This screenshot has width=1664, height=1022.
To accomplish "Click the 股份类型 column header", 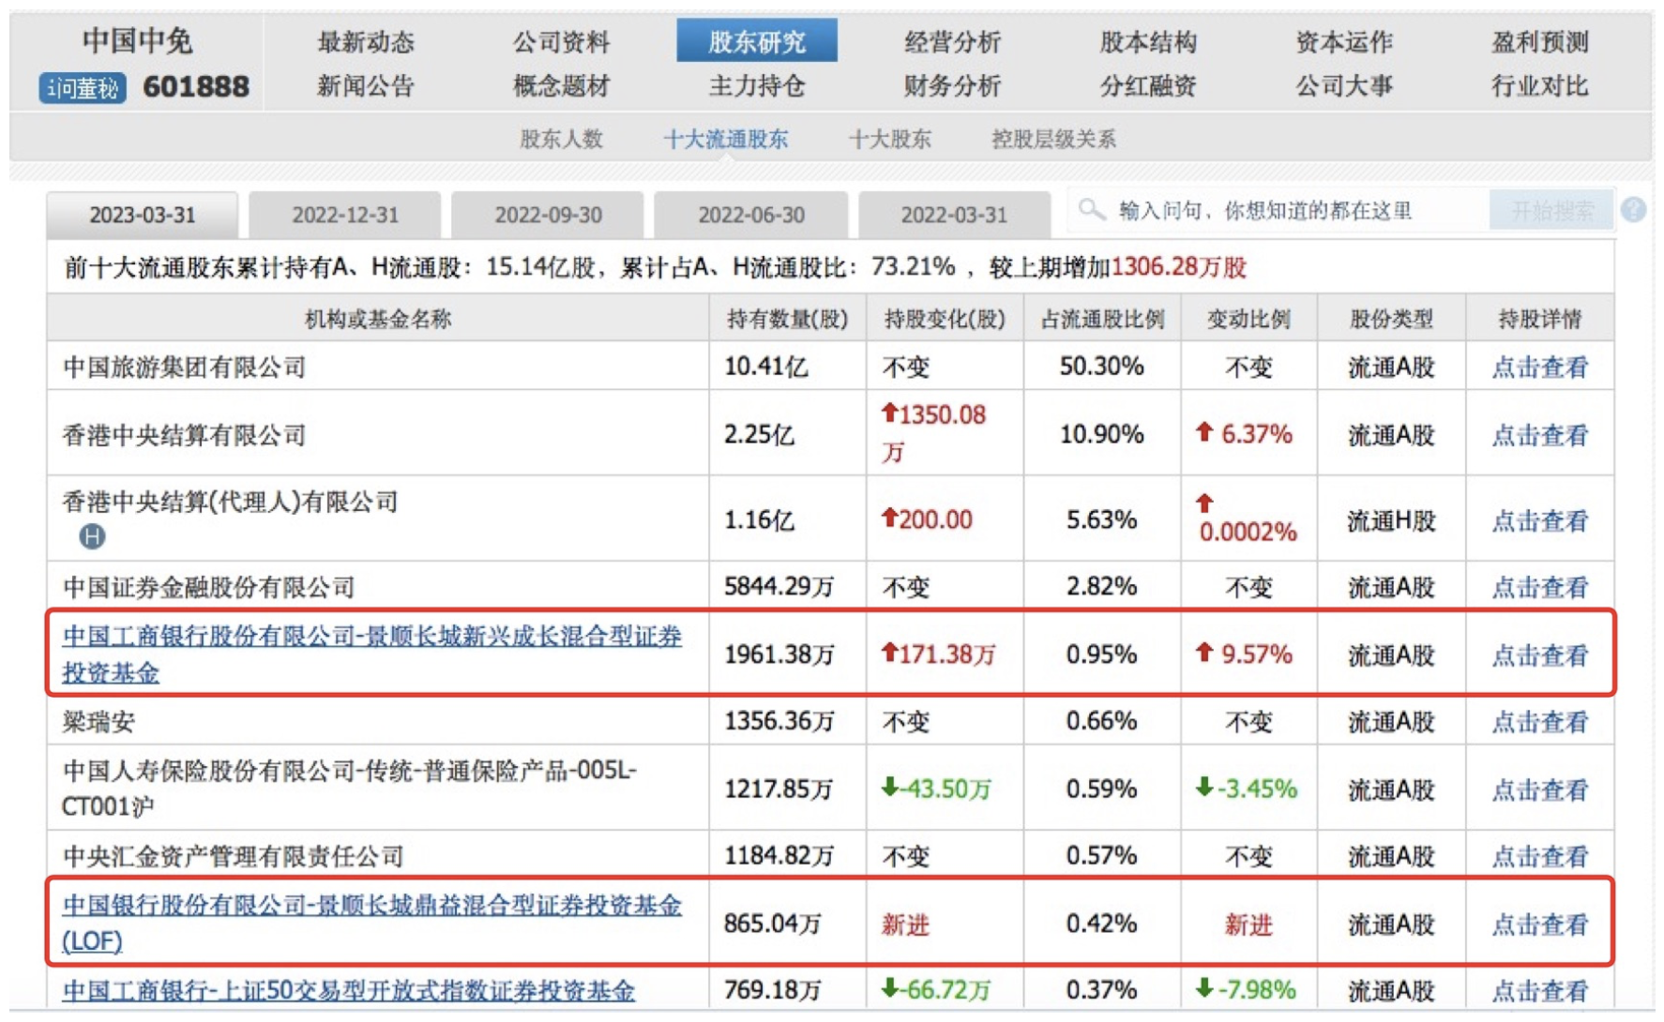I will (1391, 319).
